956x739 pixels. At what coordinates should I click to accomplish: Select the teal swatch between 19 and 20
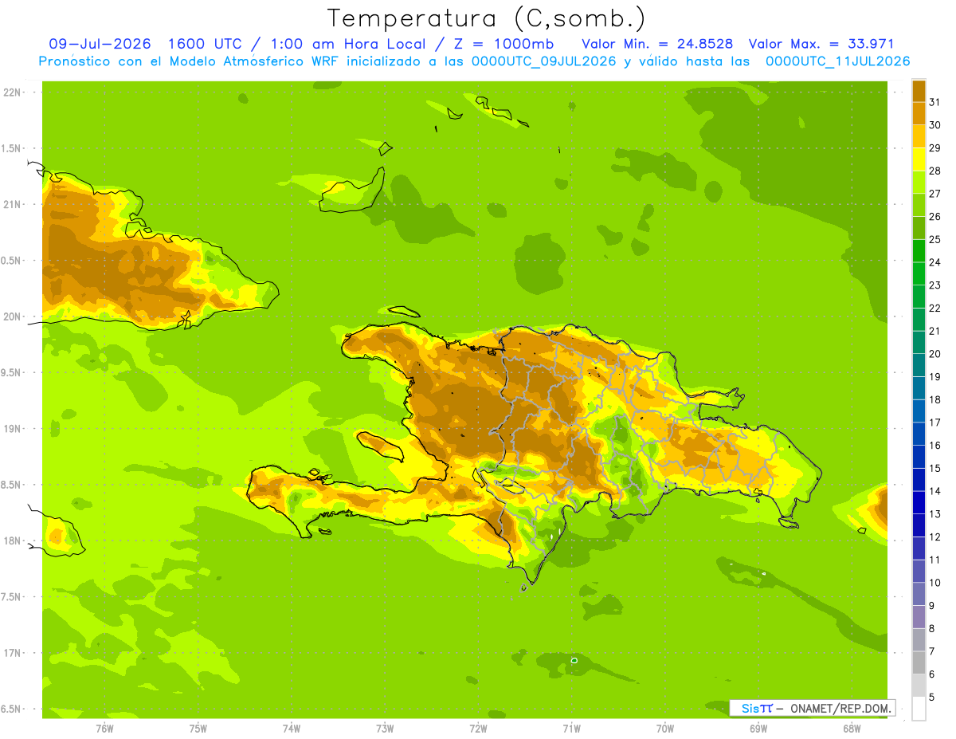919,366
